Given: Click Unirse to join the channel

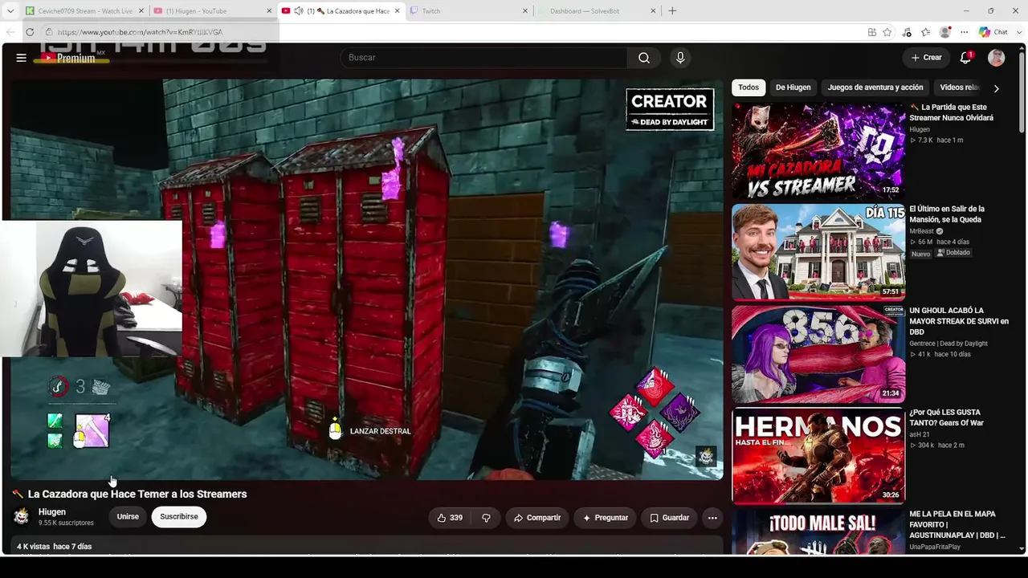Looking at the screenshot, I should click(x=128, y=517).
